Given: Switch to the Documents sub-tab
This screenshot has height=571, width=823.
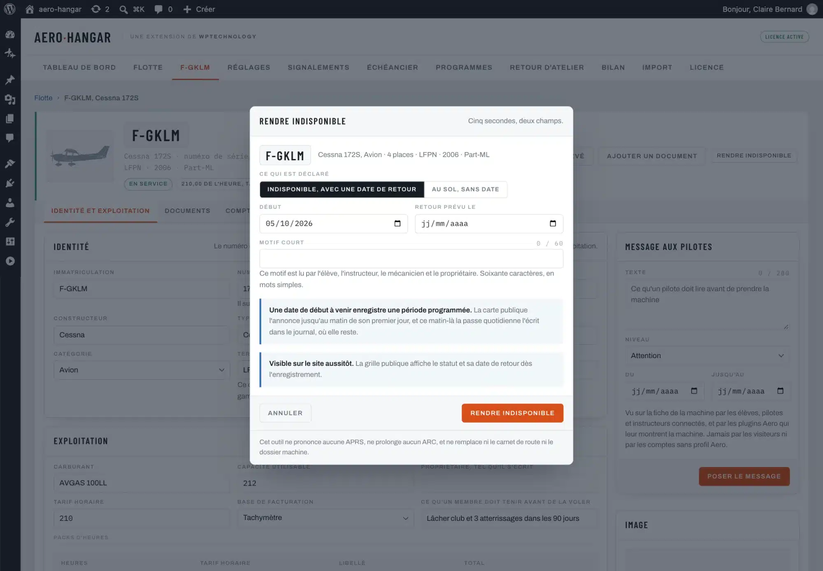Looking at the screenshot, I should [187, 211].
